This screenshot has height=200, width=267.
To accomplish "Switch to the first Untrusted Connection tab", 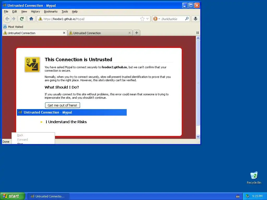I will click(34, 33).
